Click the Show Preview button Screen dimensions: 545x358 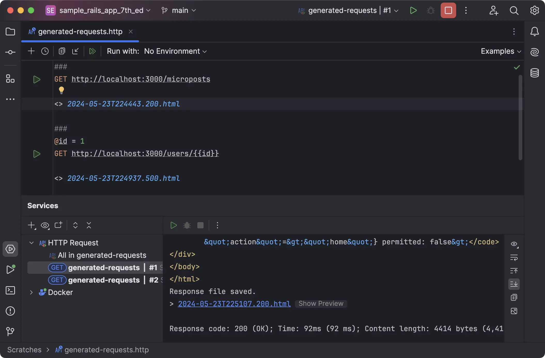click(x=321, y=303)
